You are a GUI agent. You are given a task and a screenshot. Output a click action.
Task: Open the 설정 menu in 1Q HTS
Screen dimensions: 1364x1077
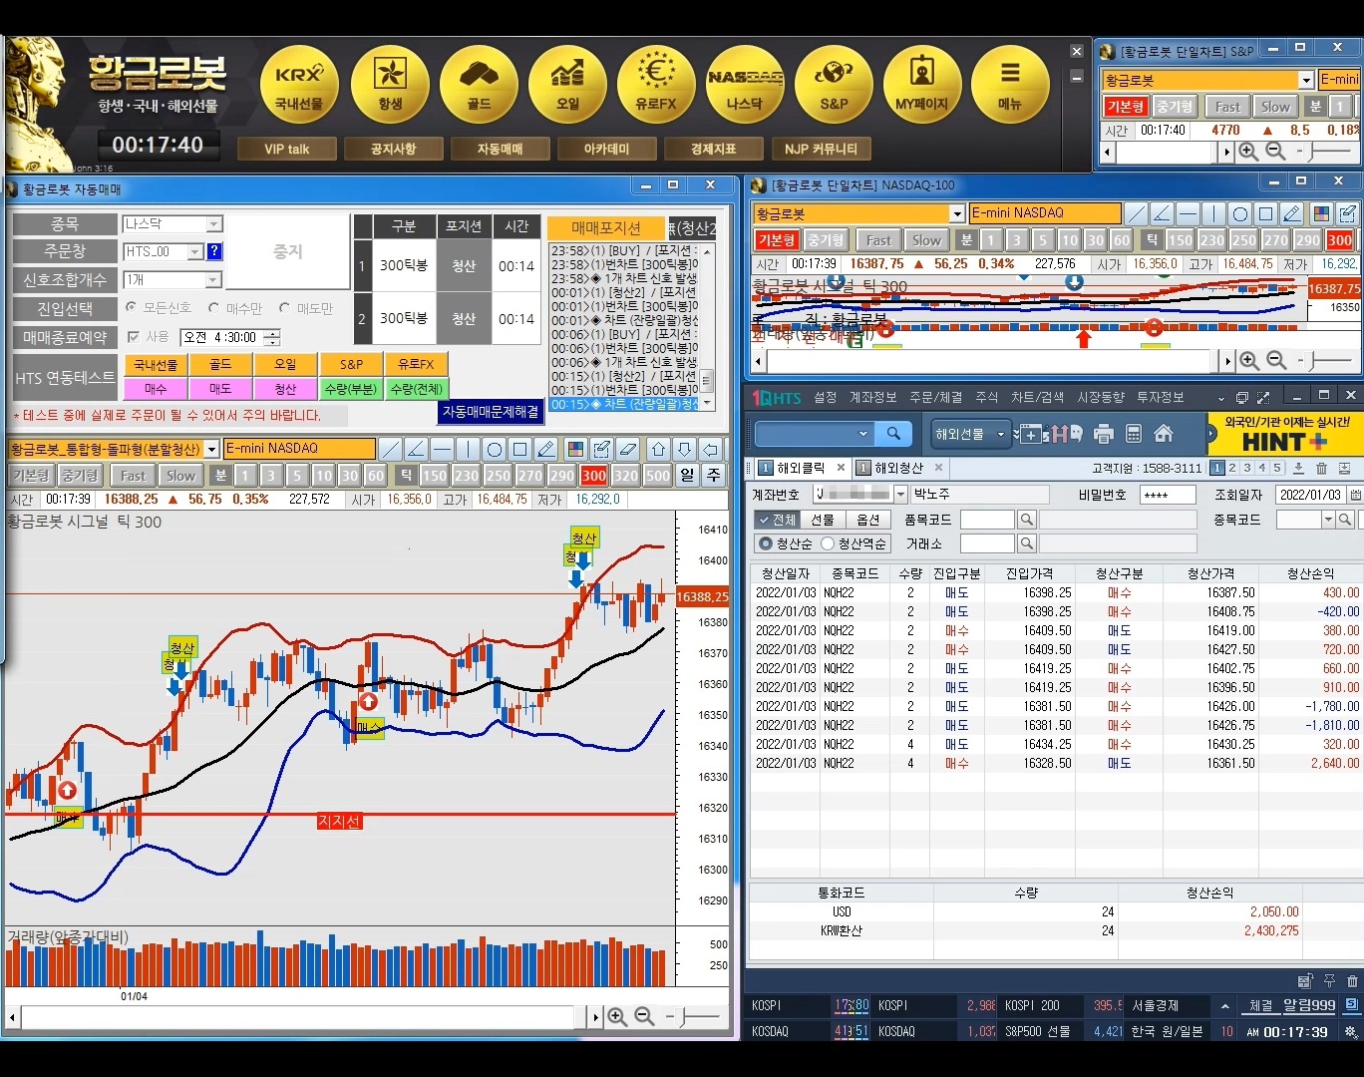825,397
